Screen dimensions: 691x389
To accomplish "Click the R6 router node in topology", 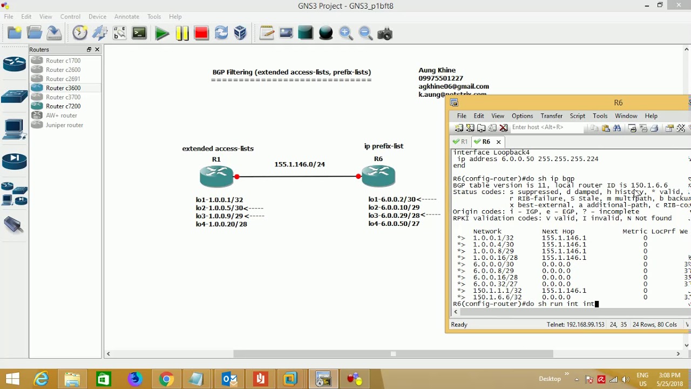I will coord(378,176).
